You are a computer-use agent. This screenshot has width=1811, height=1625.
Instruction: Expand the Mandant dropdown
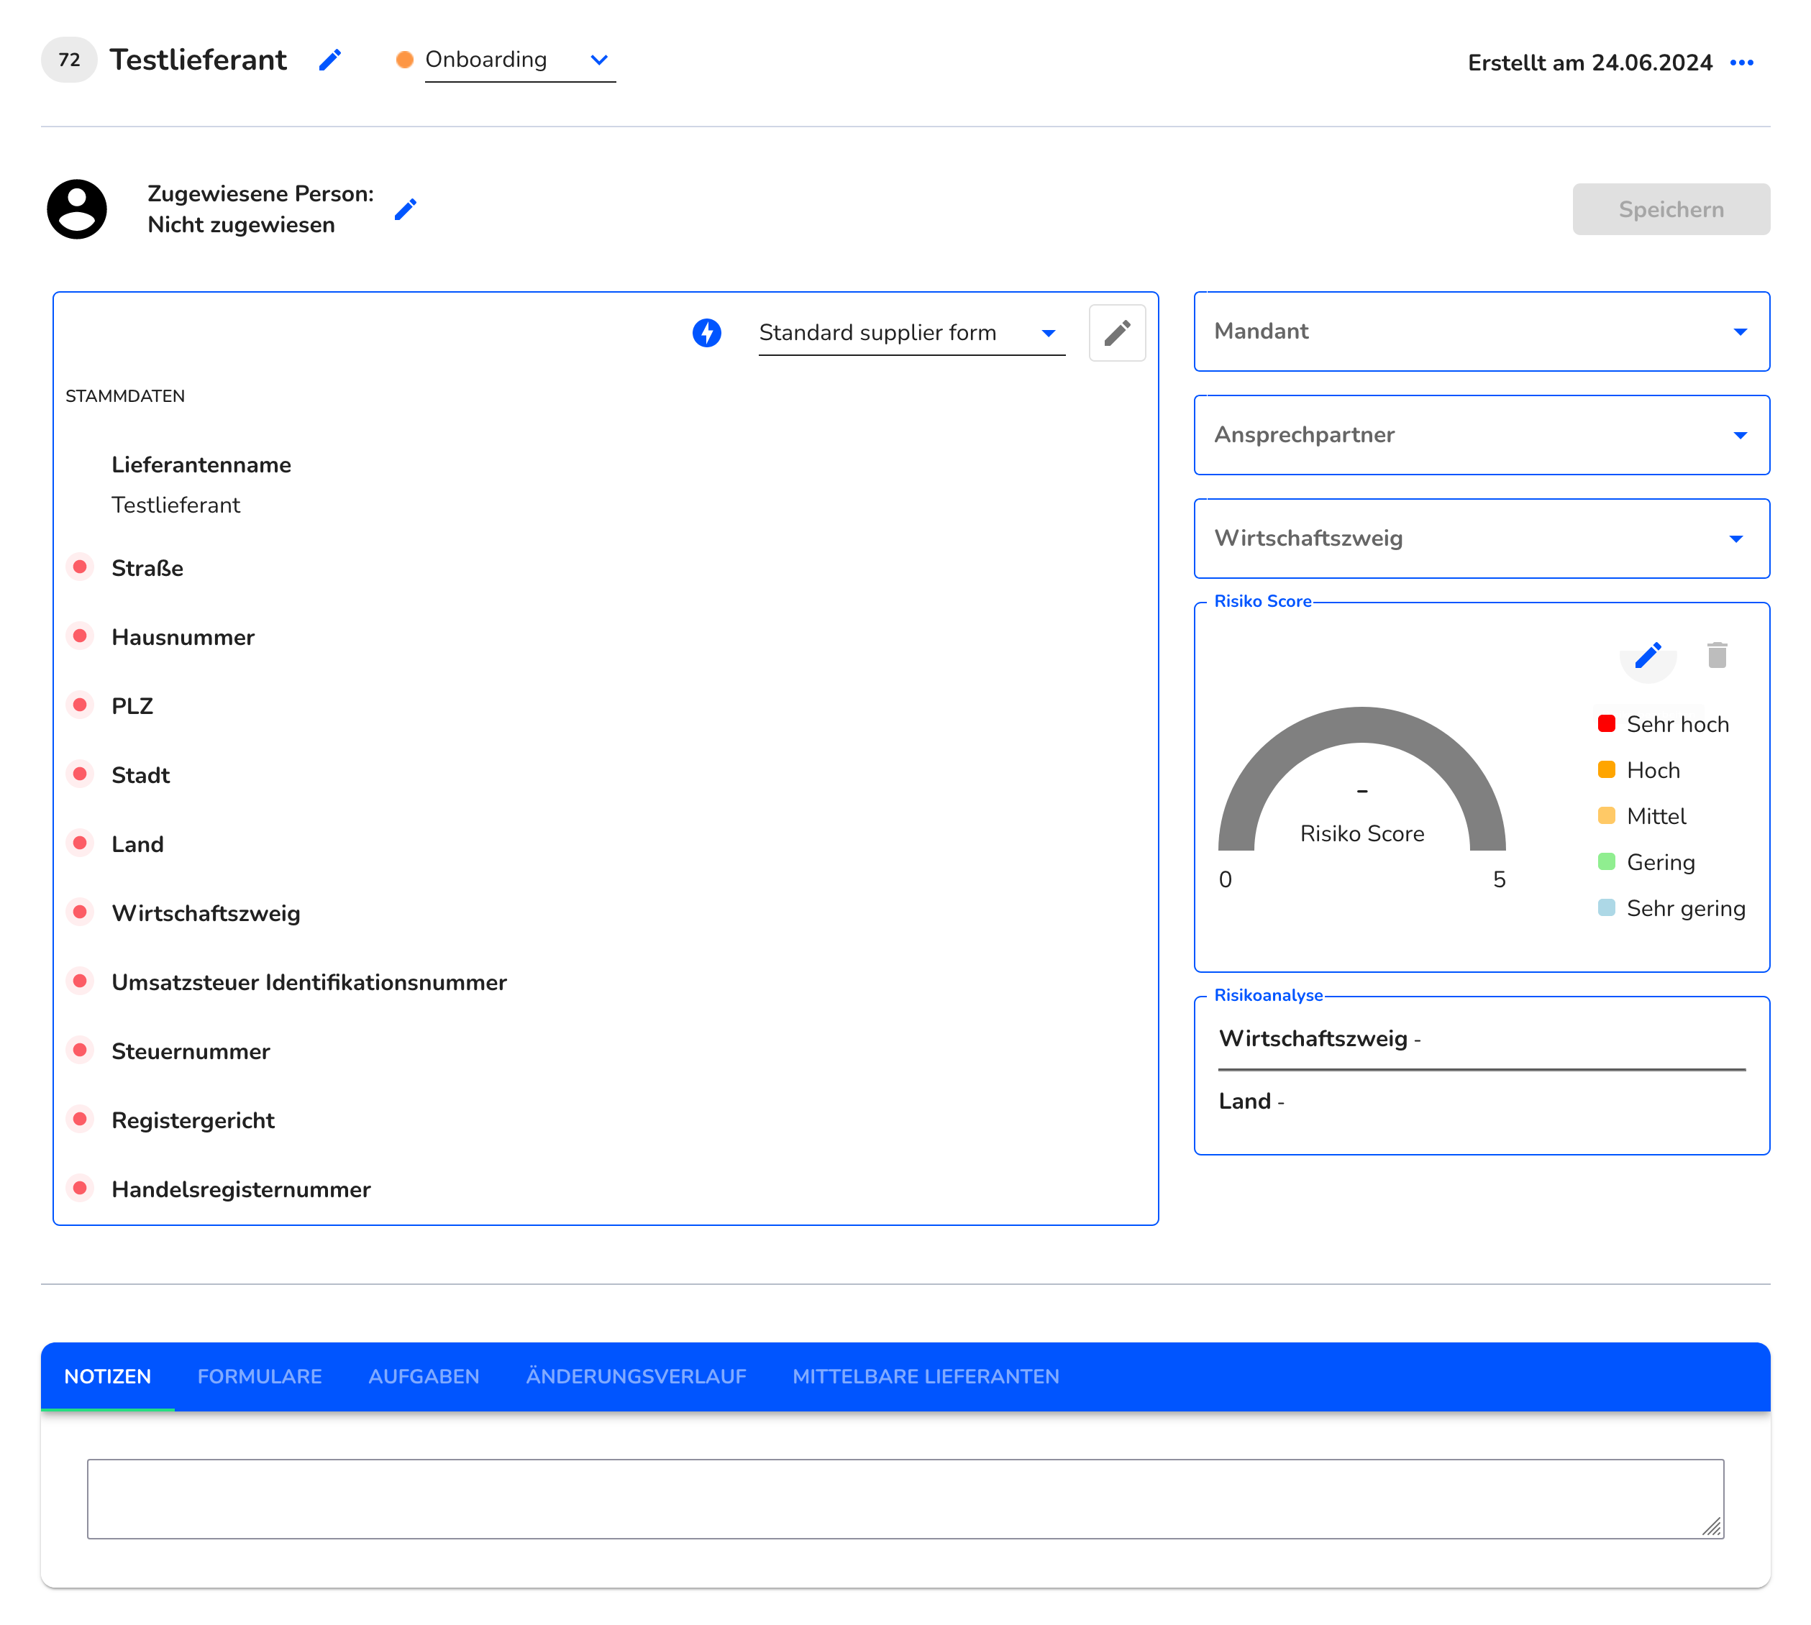coord(1482,331)
